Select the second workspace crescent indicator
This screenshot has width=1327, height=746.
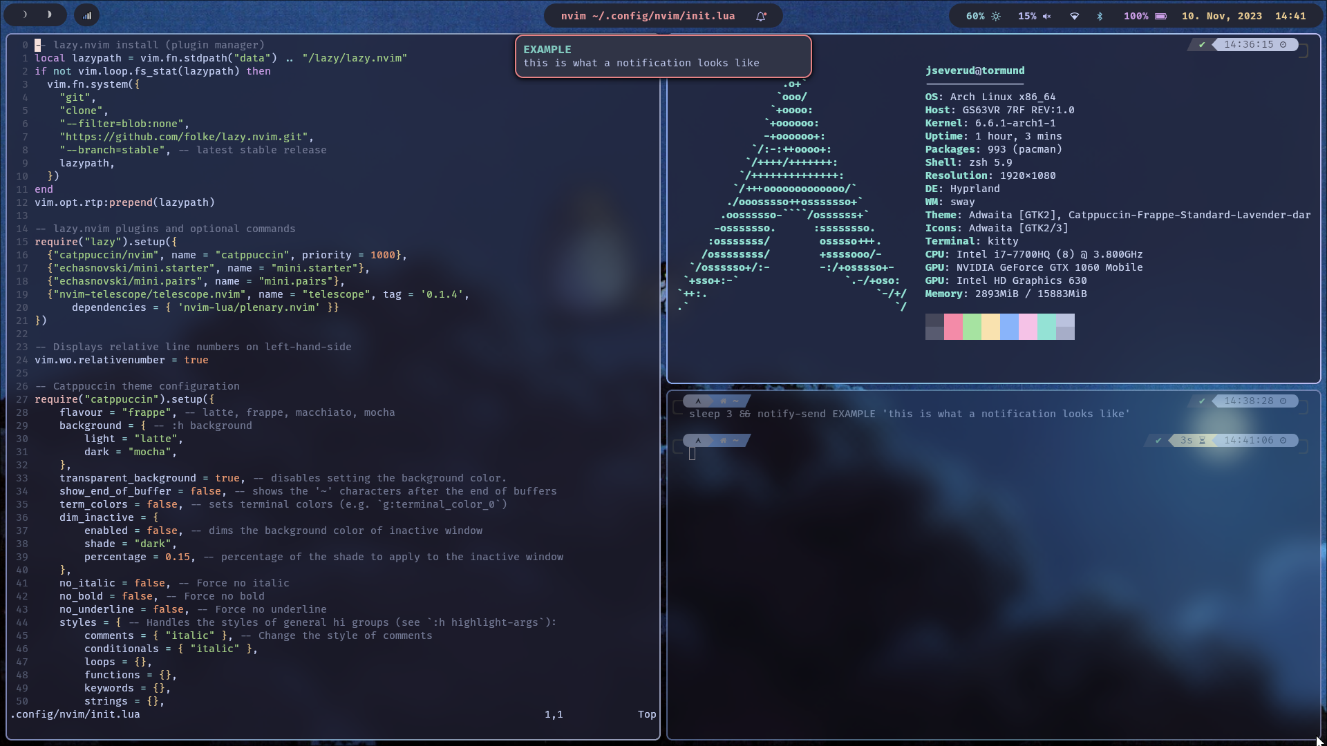(x=49, y=15)
